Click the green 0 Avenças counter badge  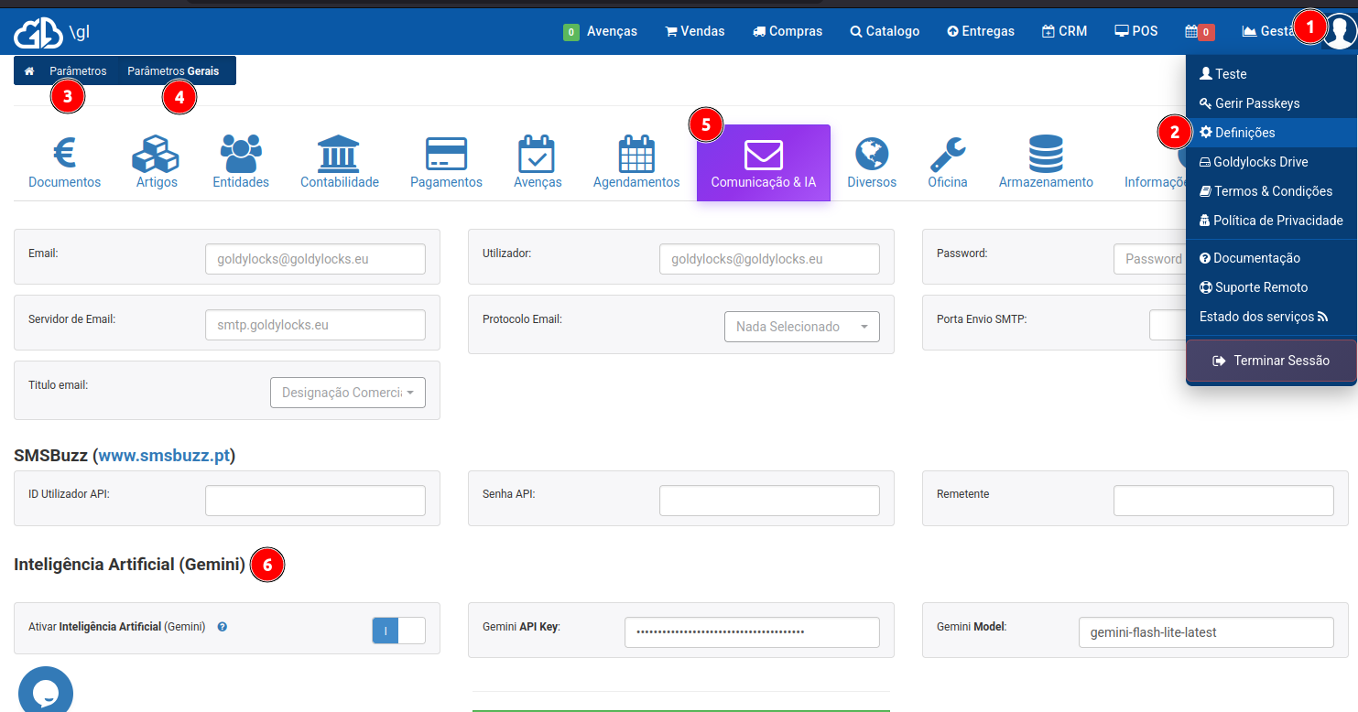pyautogui.click(x=571, y=32)
